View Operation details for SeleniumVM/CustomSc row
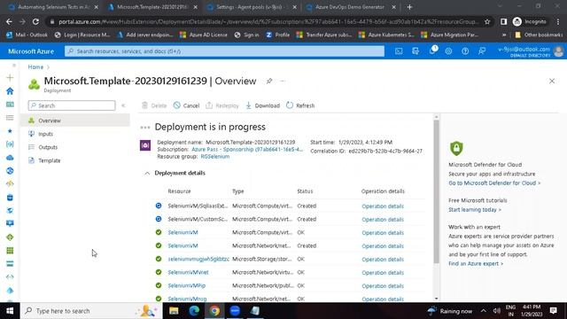This screenshot has height=319, width=567. point(383,220)
